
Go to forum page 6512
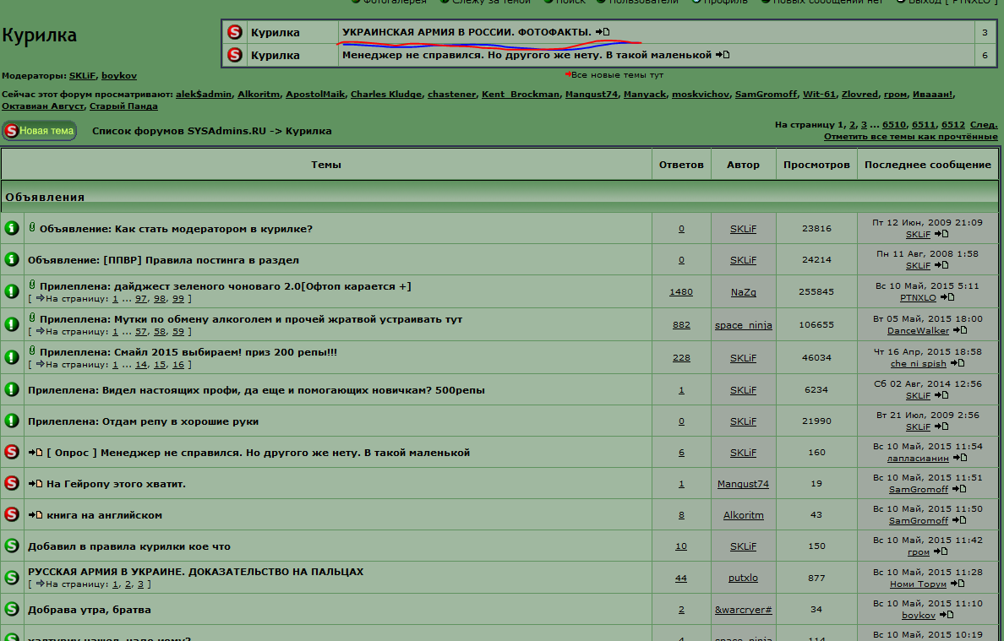952,125
